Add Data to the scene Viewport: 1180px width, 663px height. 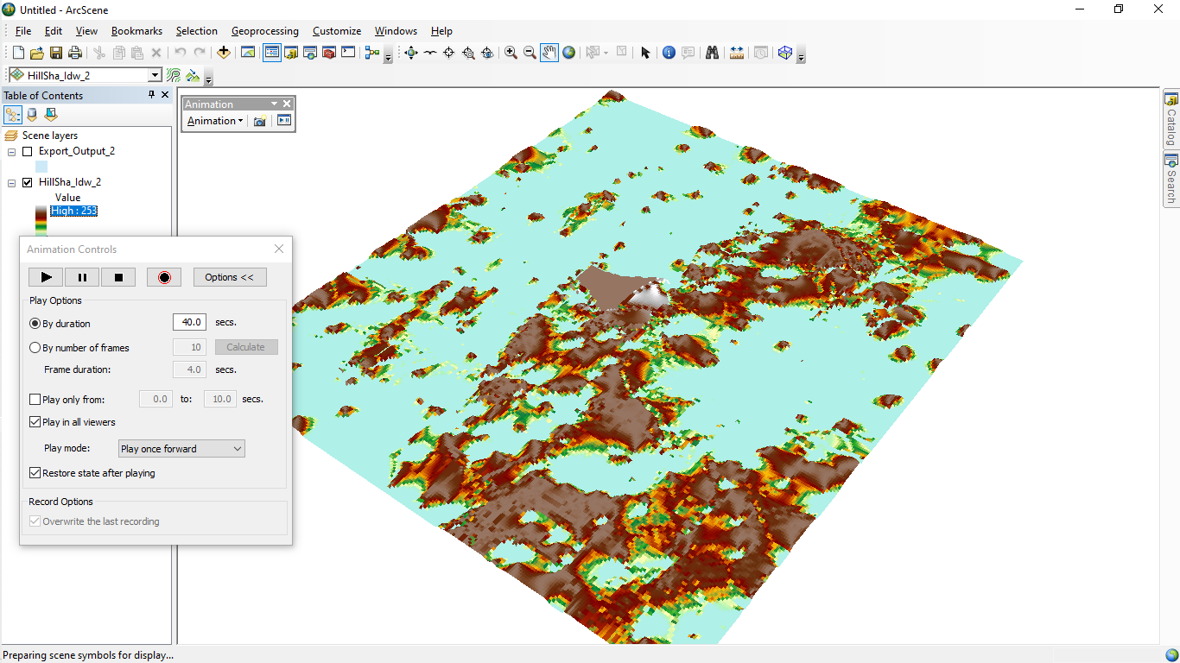click(x=224, y=53)
